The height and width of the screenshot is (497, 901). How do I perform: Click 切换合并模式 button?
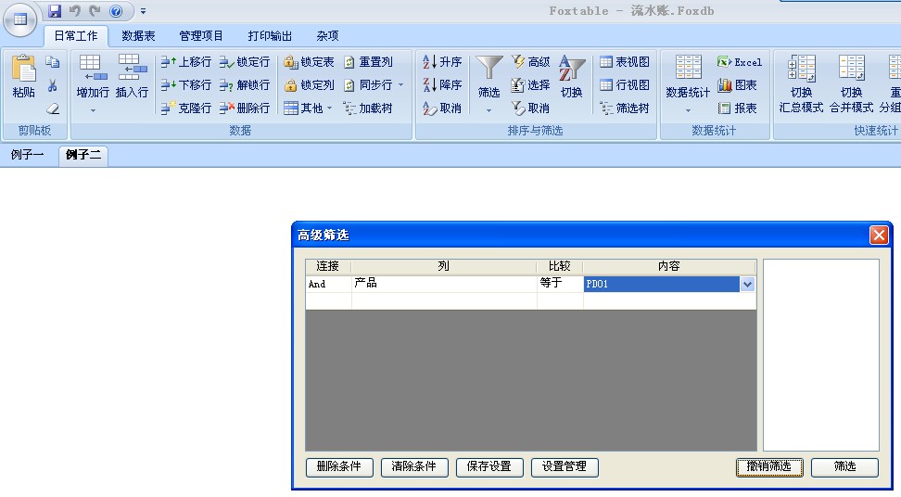pos(851,83)
